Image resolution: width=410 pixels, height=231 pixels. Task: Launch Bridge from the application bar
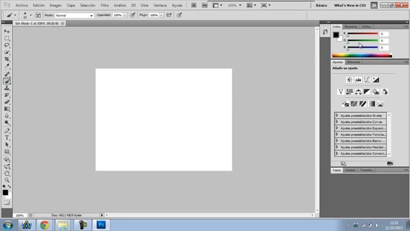193,5
